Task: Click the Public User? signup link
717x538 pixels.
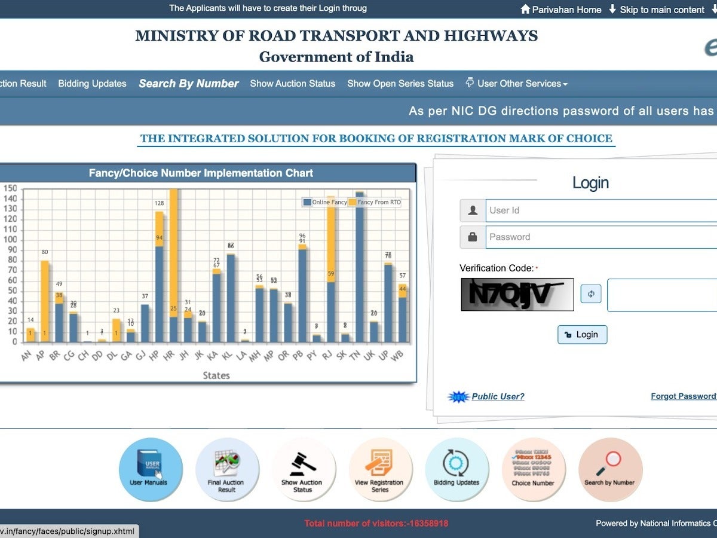Action: [498, 396]
